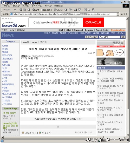Open the Tools (도구) menu

(x=48, y=5)
